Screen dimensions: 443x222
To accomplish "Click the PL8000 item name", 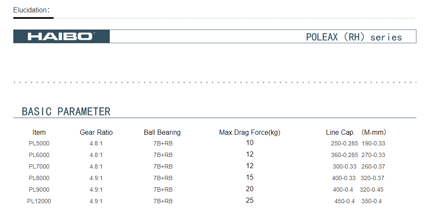I will 39,178.
